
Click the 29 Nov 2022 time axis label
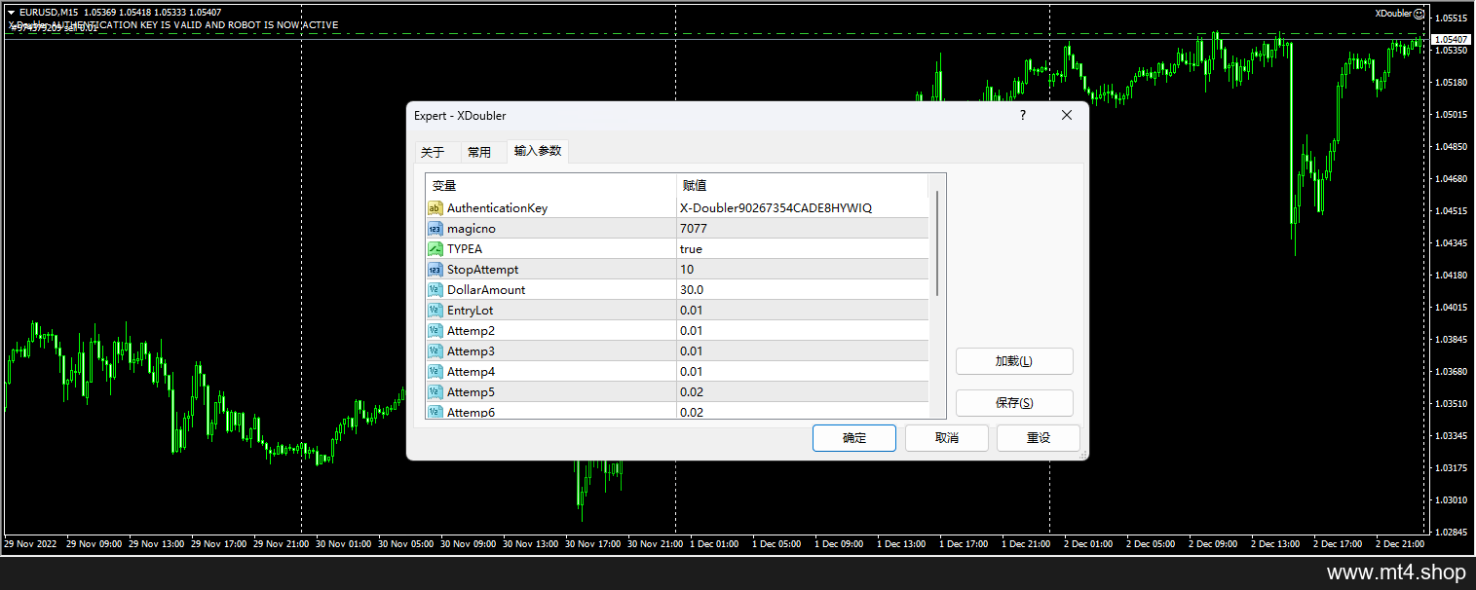coord(28,544)
